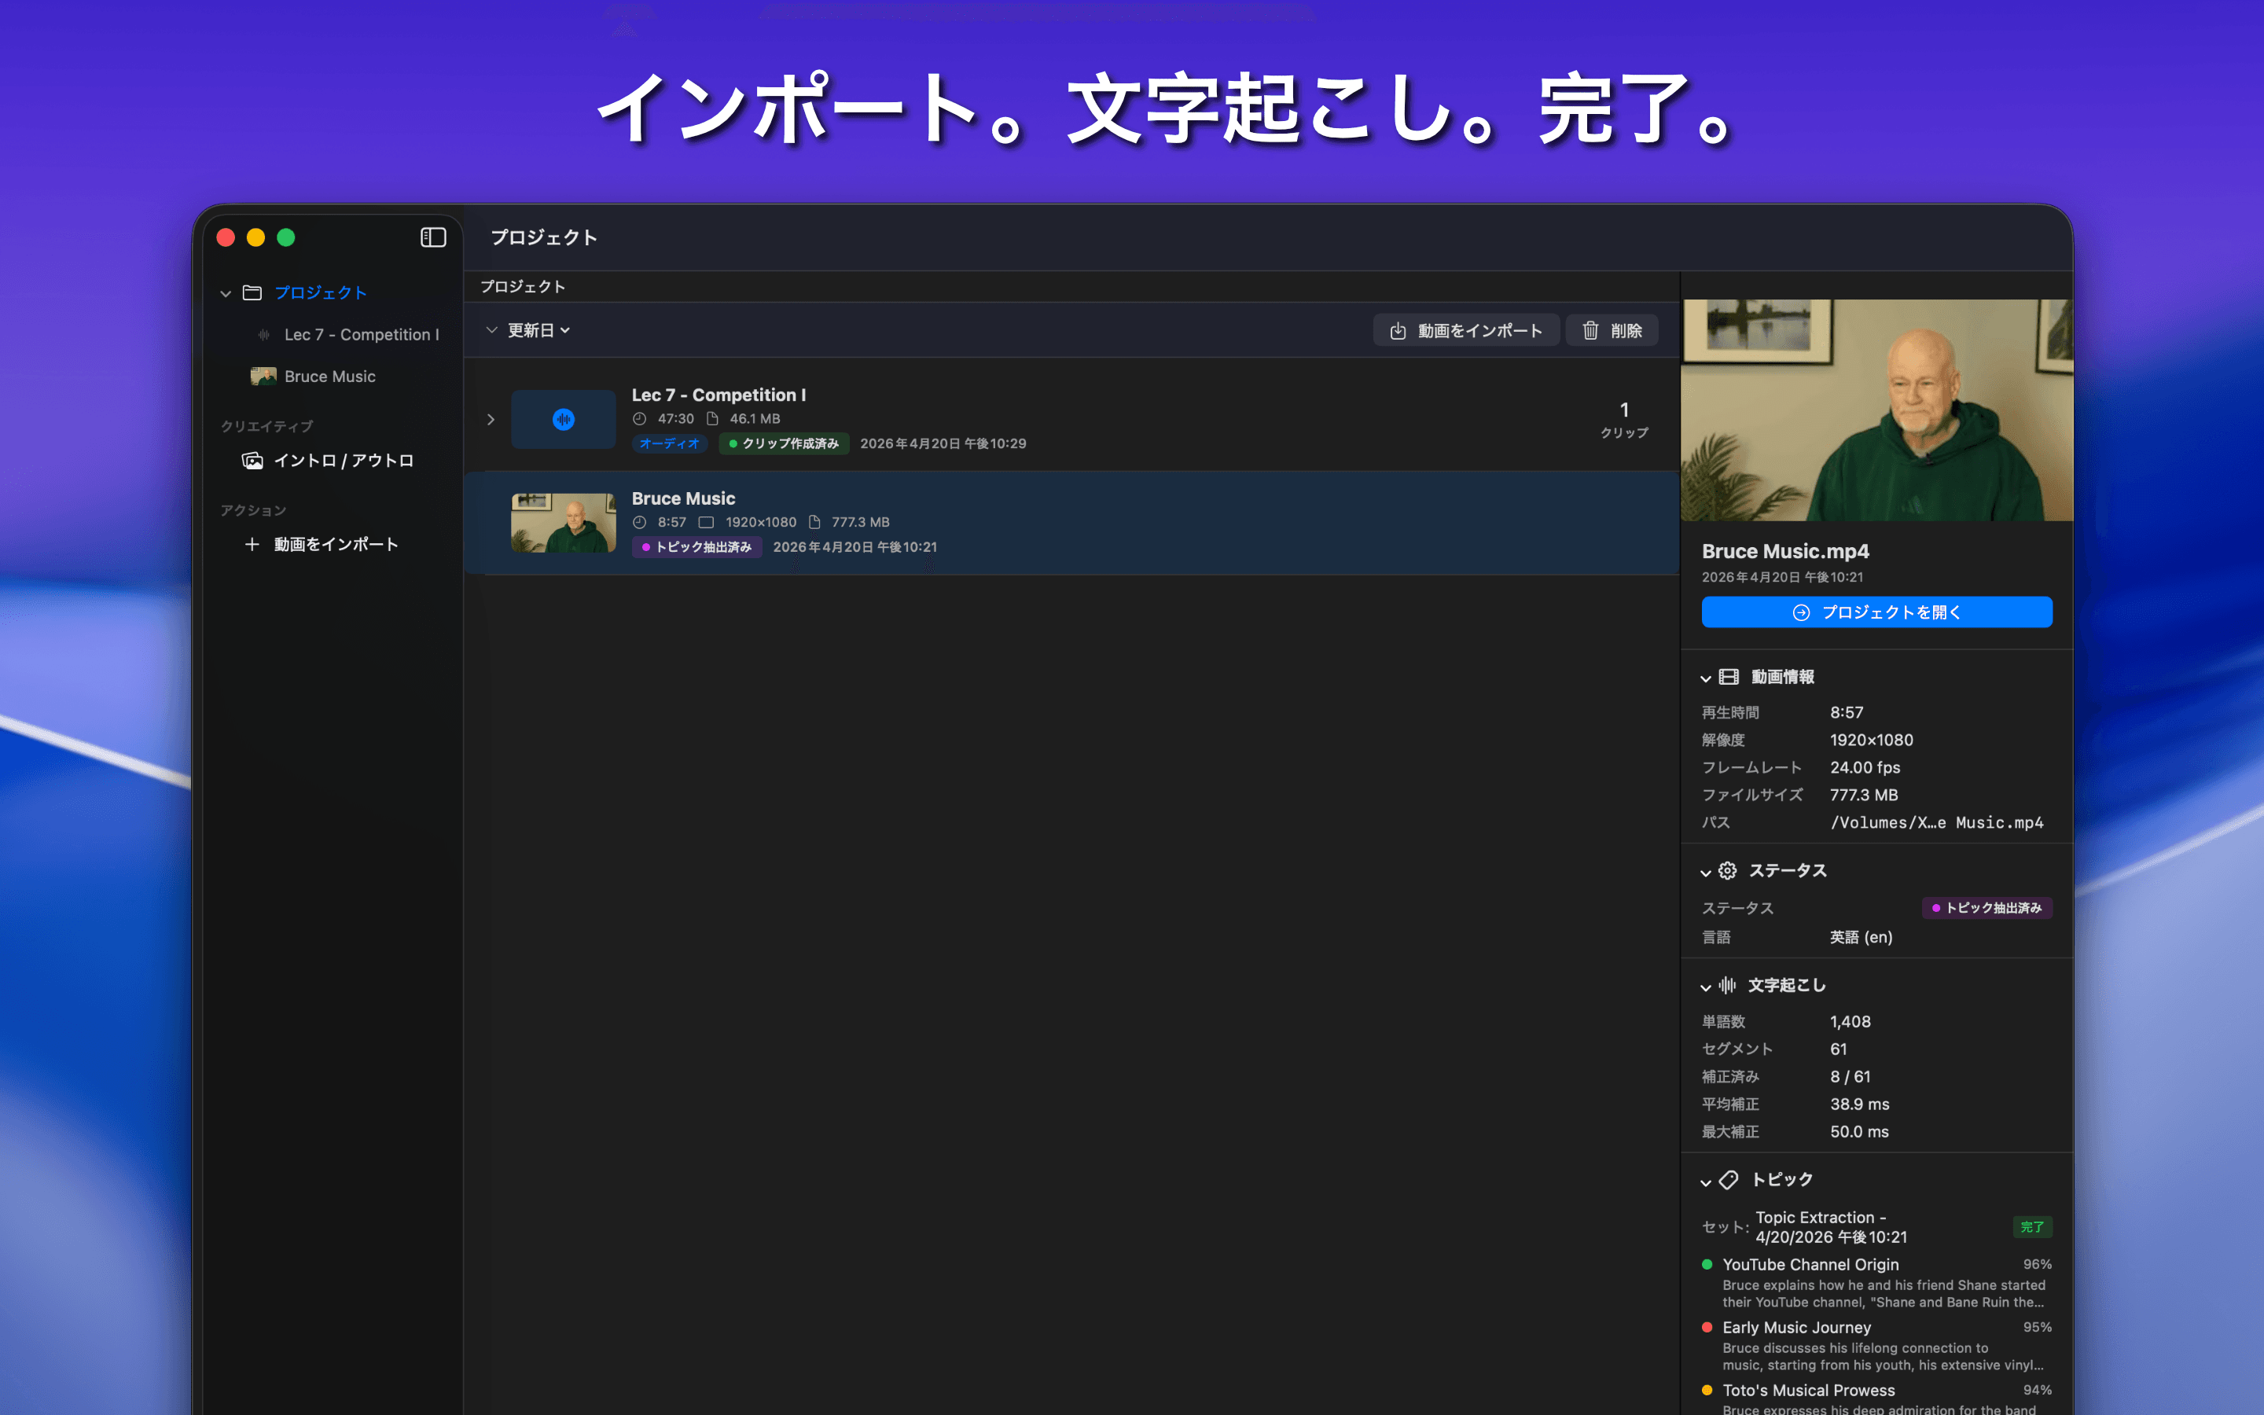Click the トピック抽出済み badge in the status panel
Viewport: 2264px width, 1415px height.
1987,908
